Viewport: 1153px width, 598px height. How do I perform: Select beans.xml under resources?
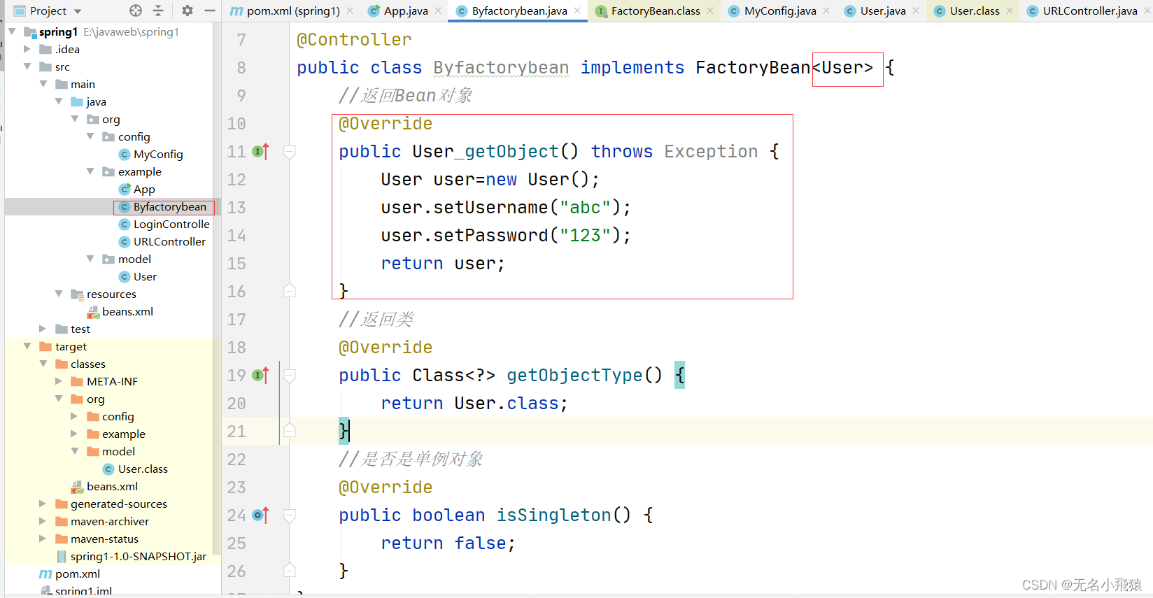pos(119,311)
